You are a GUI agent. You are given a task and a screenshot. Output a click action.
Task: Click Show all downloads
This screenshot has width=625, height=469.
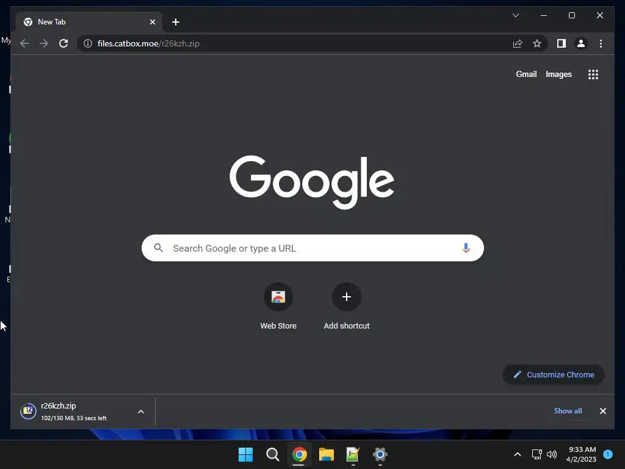point(568,411)
